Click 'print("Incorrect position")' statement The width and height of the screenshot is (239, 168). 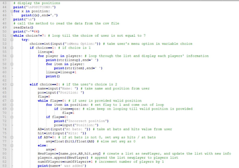(81, 121)
